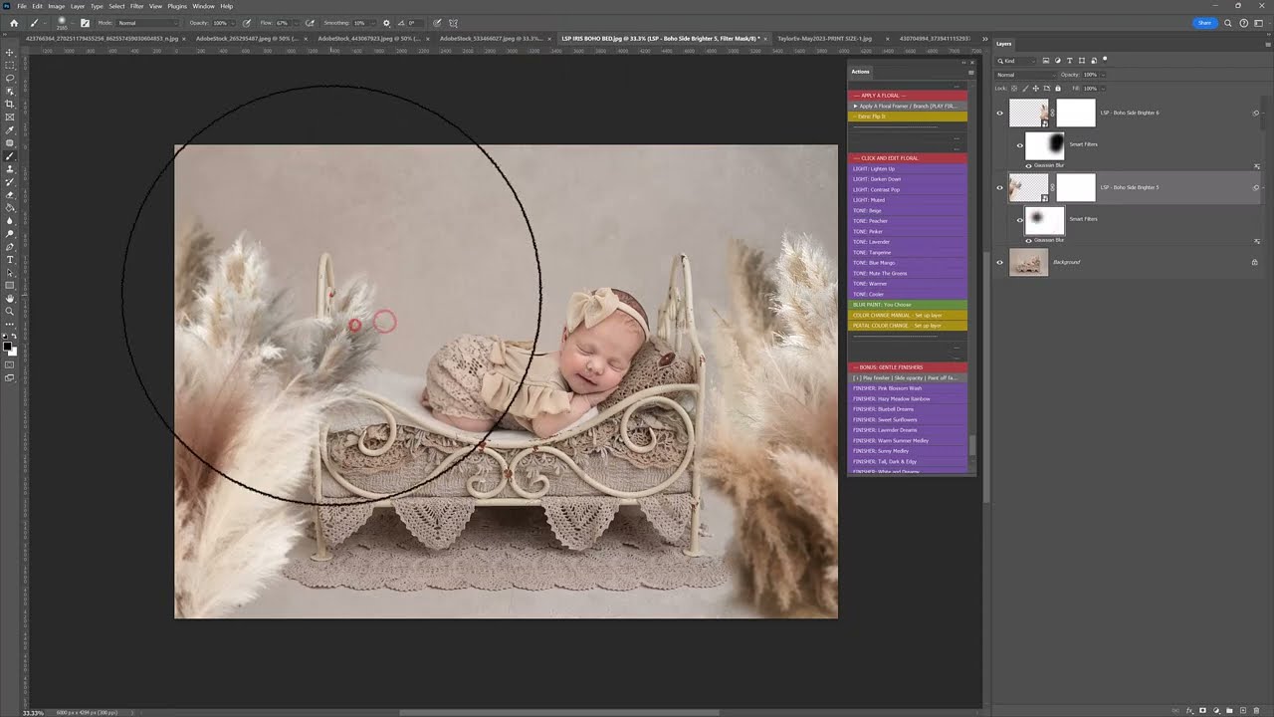Image resolution: width=1274 pixels, height=717 pixels.
Task: Run the LIGHT: Lighten Up action
Action: click(x=908, y=169)
